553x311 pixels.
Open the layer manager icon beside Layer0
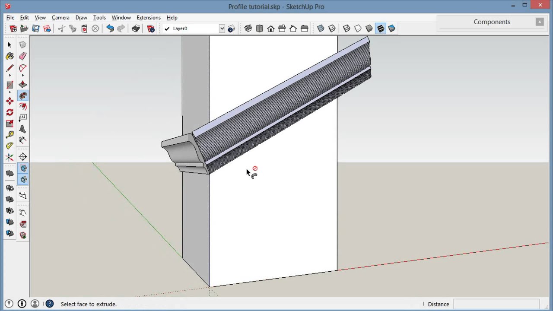[232, 29]
